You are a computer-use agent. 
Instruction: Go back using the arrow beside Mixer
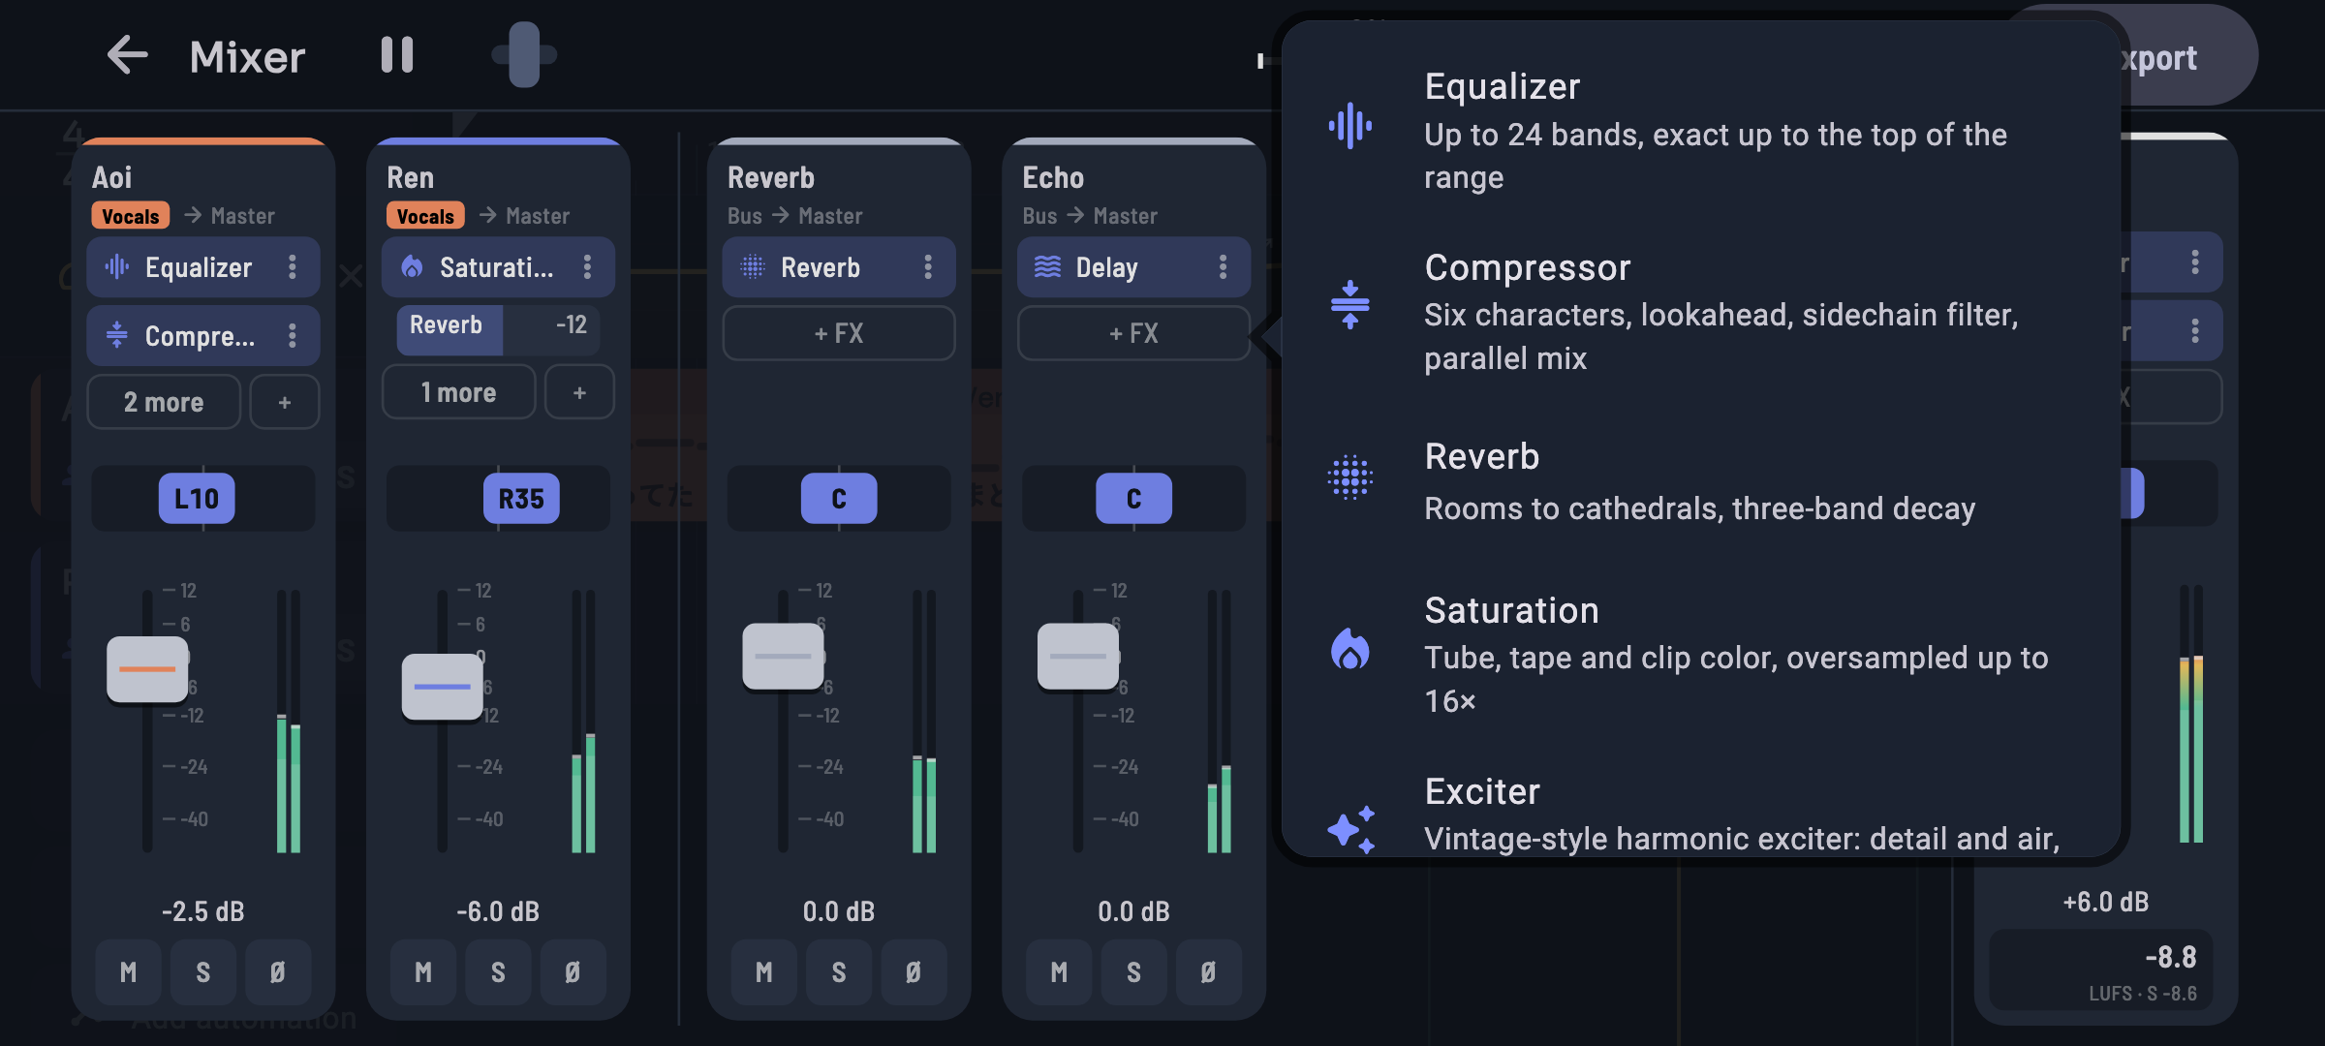[x=127, y=55]
